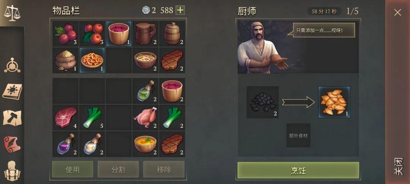Select the coal ingredient slot
Image resolution: width=410 pixels, height=184 pixels.
point(263,102)
